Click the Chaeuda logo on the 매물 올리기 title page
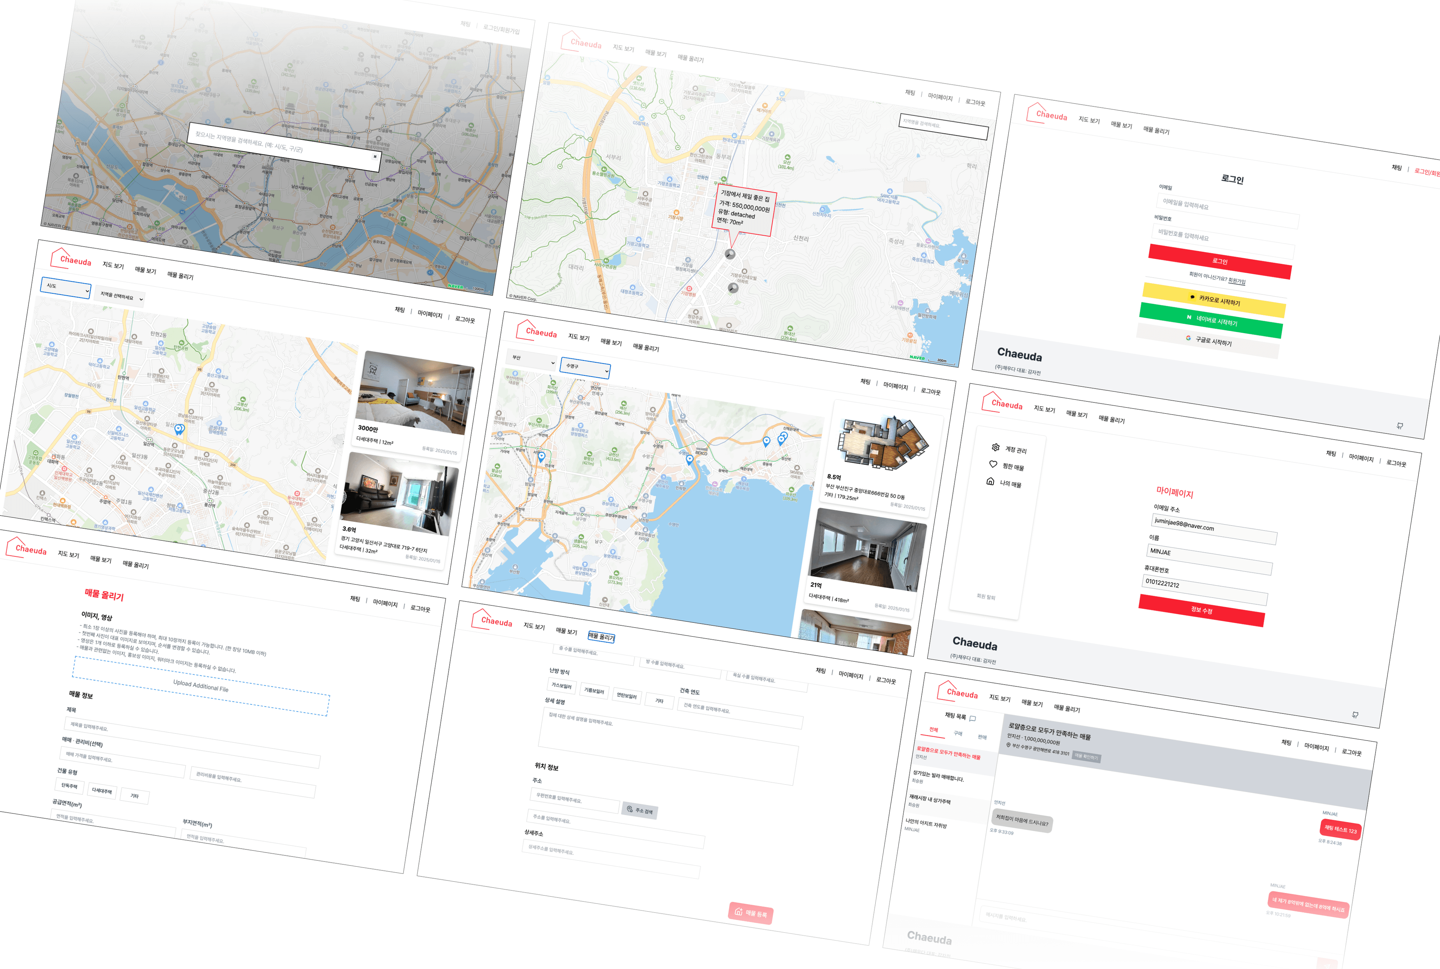The height and width of the screenshot is (969, 1440). [26, 547]
